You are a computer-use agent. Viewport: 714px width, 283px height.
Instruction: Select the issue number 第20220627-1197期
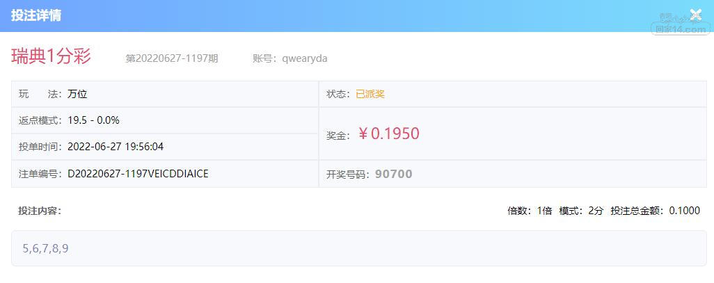point(171,58)
